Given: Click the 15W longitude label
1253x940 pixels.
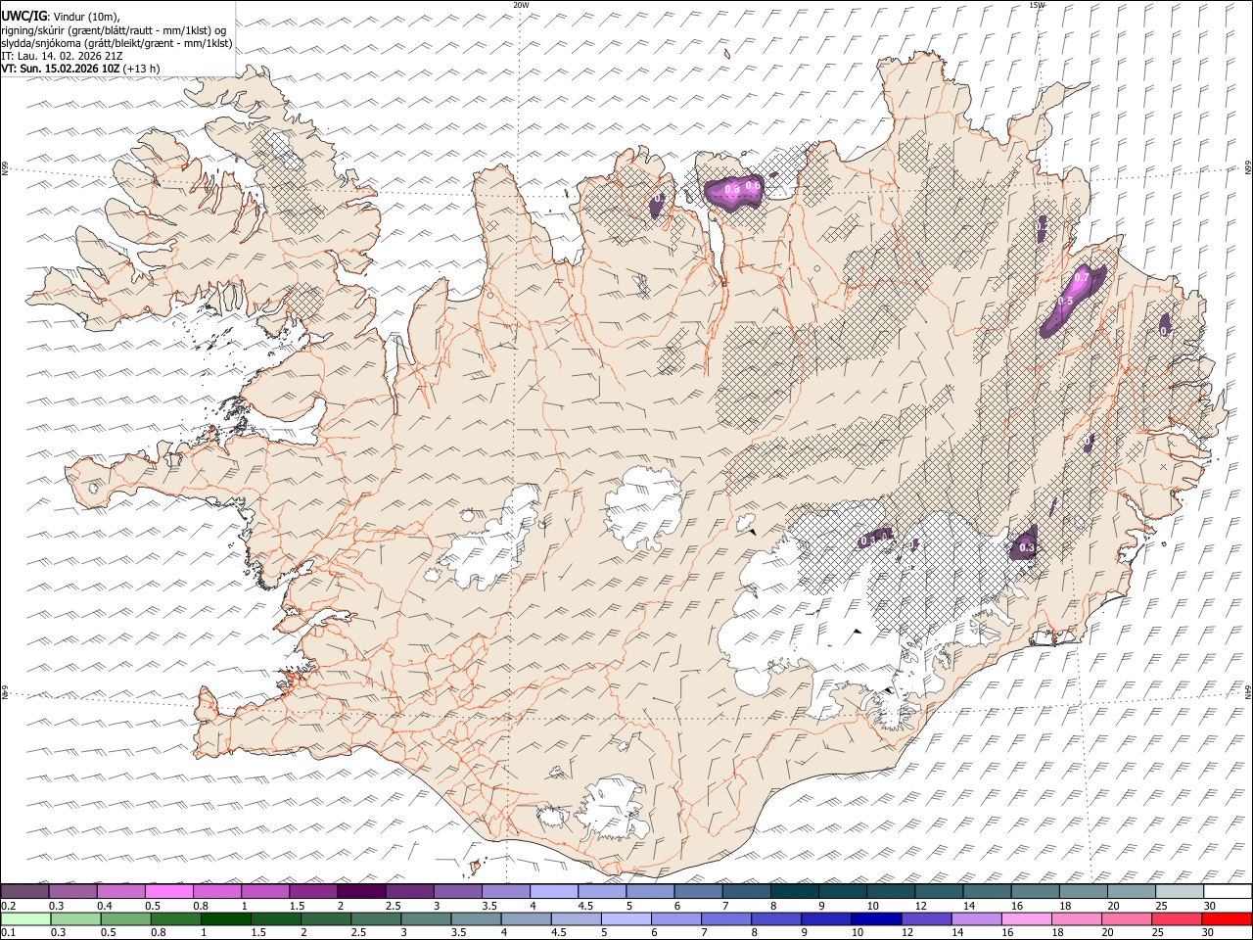Looking at the screenshot, I should click(1037, 5).
